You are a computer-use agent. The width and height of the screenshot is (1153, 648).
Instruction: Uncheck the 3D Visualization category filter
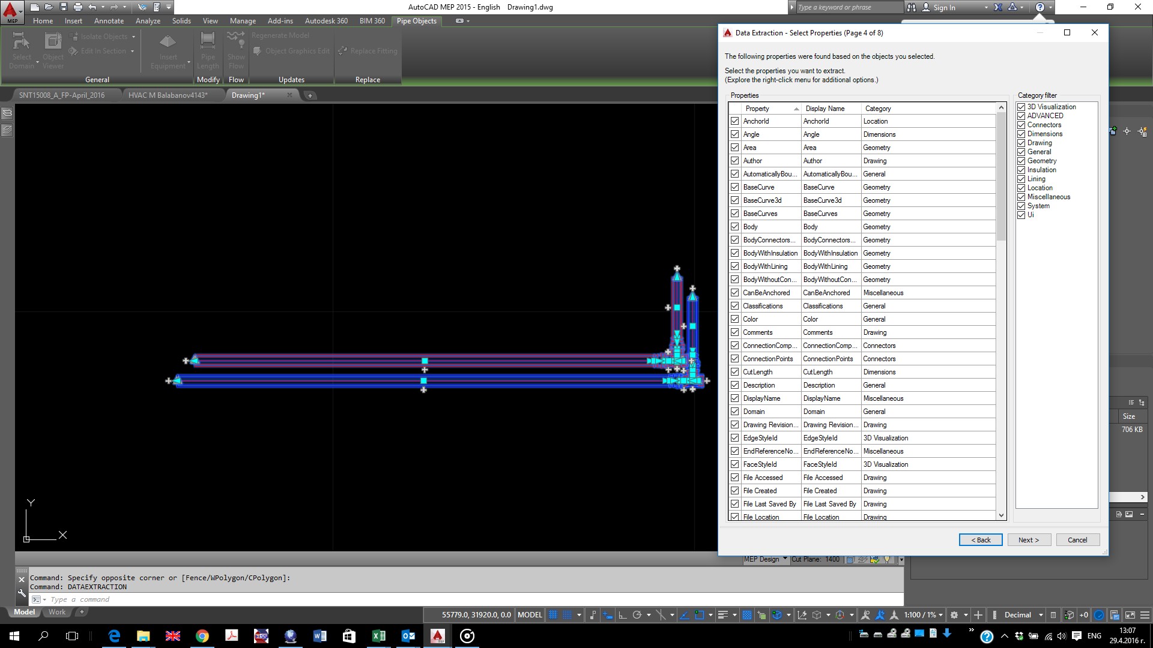[x=1021, y=107]
